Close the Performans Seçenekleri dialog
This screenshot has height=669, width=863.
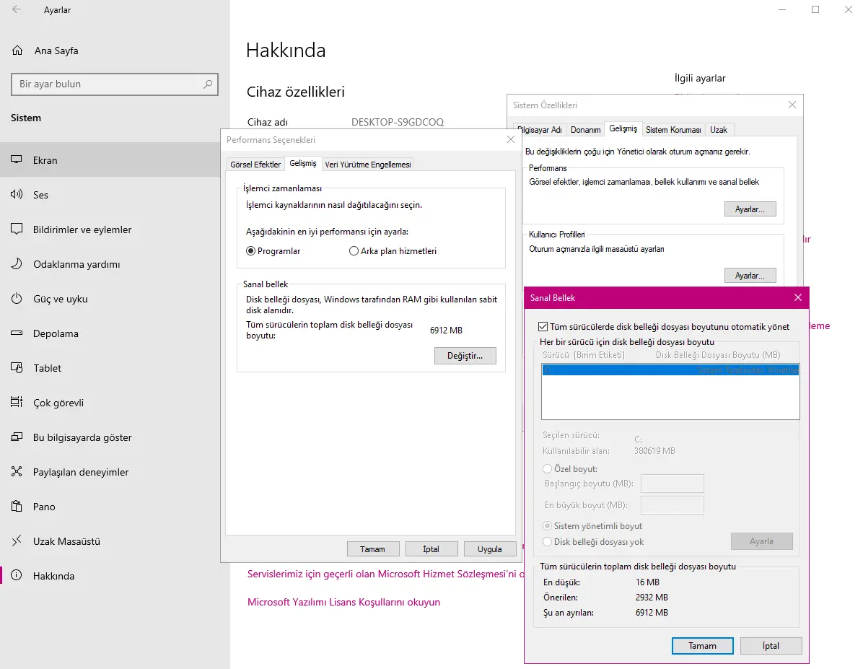[x=511, y=140]
